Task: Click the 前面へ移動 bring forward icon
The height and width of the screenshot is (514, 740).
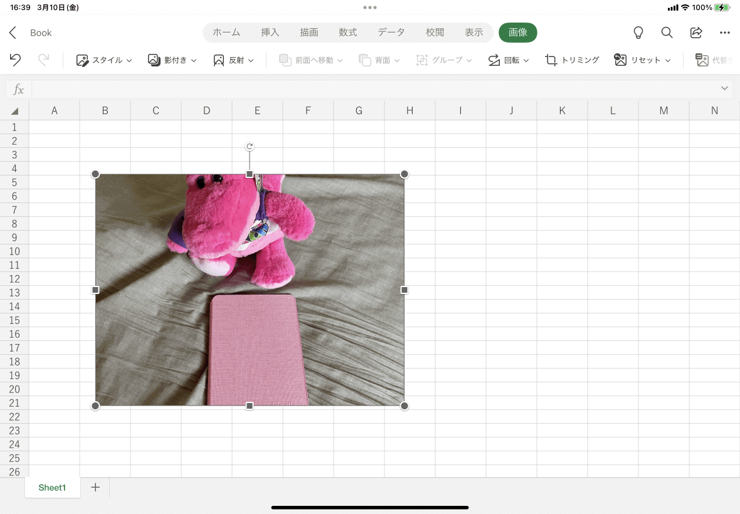Action: pyautogui.click(x=285, y=60)
